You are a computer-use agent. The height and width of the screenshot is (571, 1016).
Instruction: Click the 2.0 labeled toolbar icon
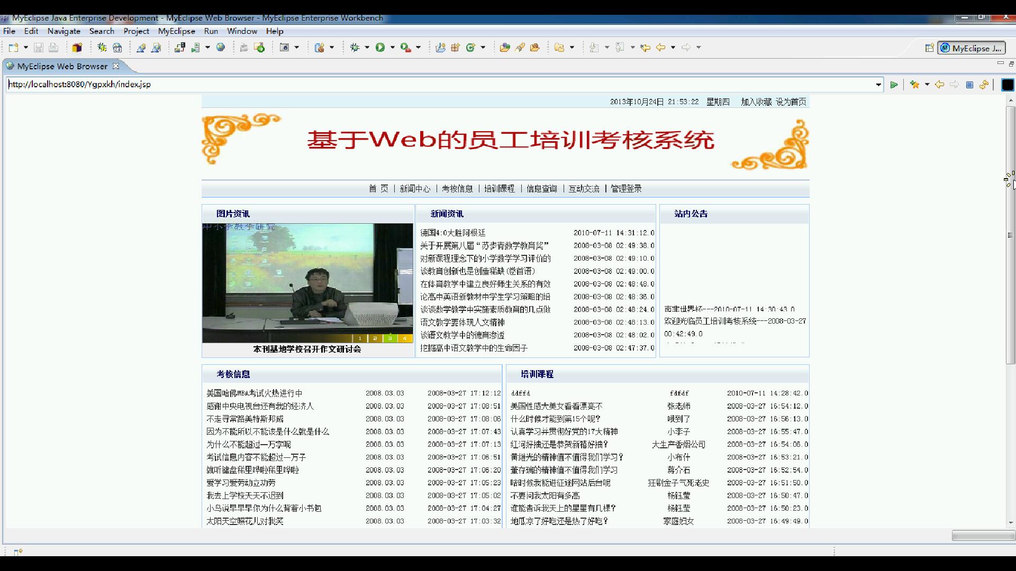pyautogui.click(x=117, y=48)
